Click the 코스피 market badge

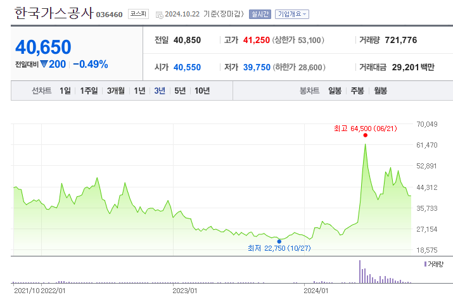click(138, 13)
